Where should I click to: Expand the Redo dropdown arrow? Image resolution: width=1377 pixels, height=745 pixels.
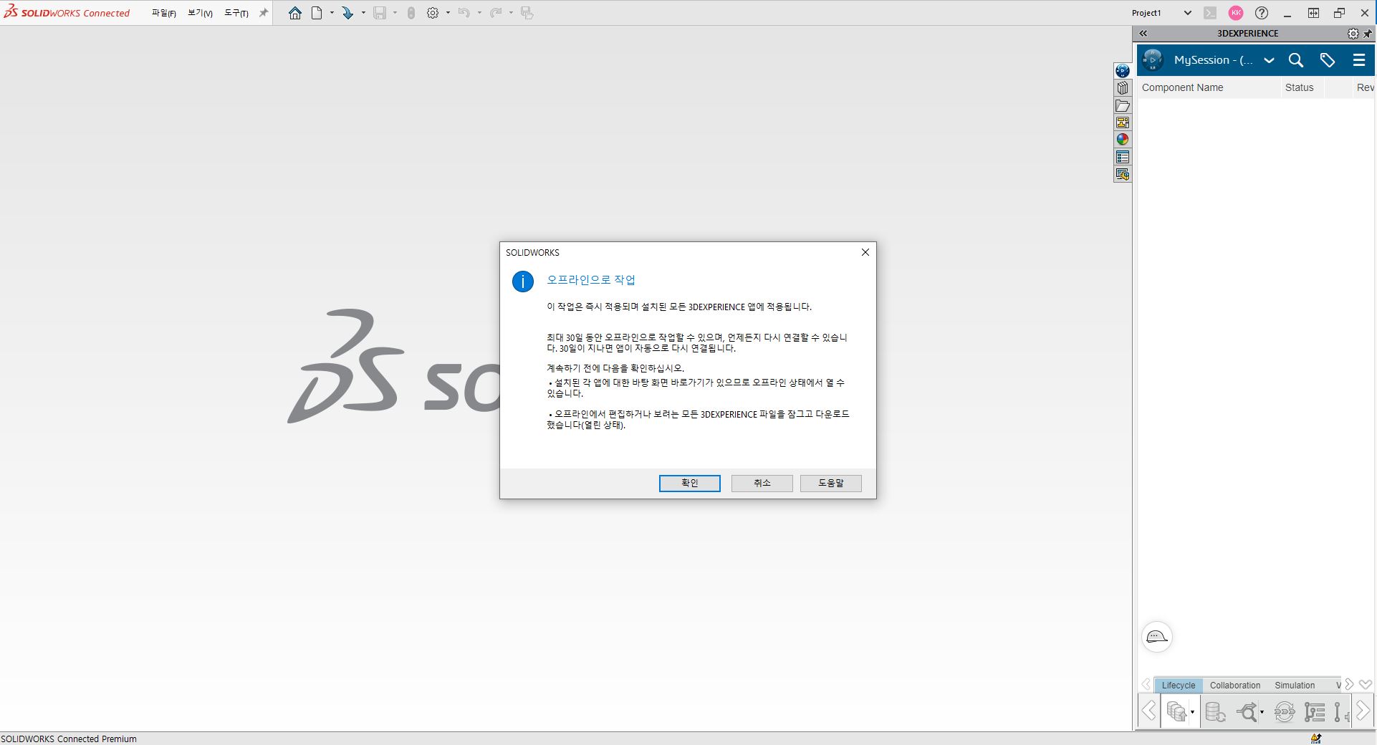point(511,13)
